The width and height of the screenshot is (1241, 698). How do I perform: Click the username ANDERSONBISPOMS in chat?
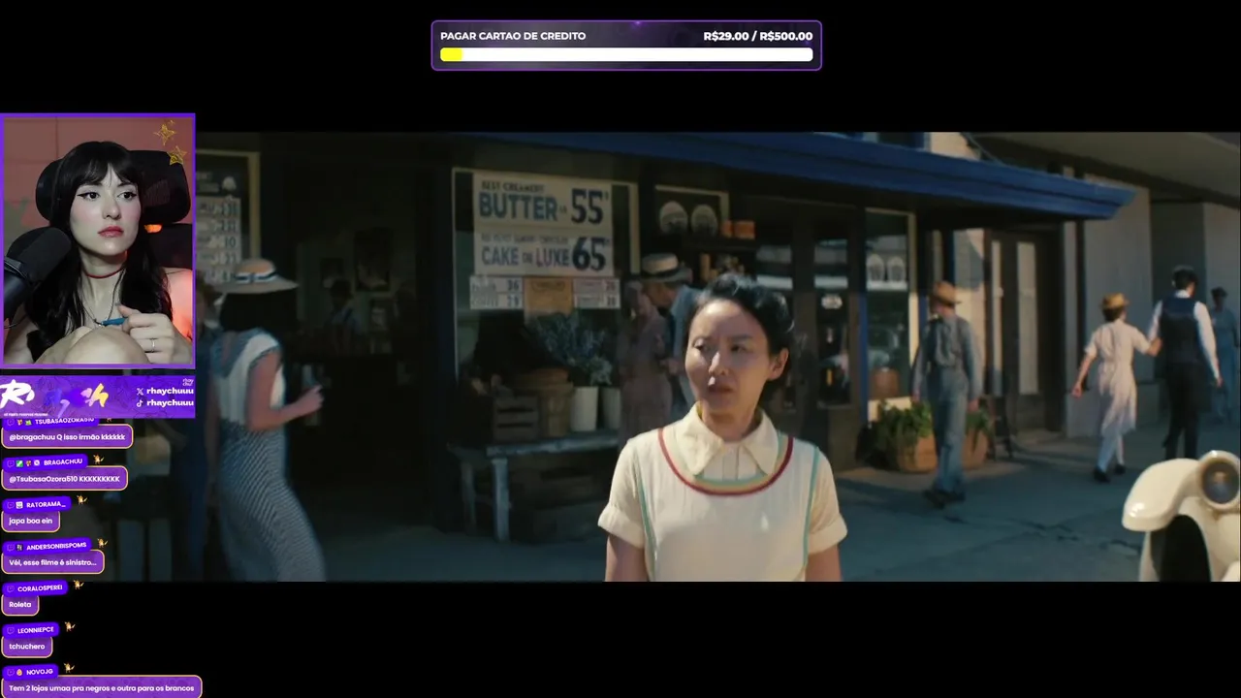click(56, 547)
